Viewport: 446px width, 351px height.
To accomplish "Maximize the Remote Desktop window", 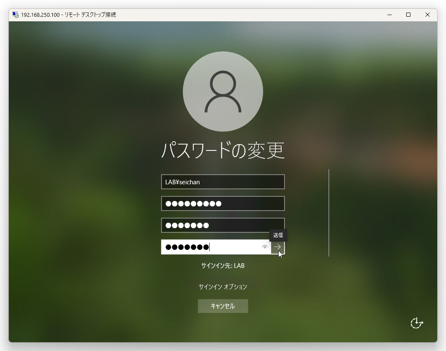I will [408, 15].
